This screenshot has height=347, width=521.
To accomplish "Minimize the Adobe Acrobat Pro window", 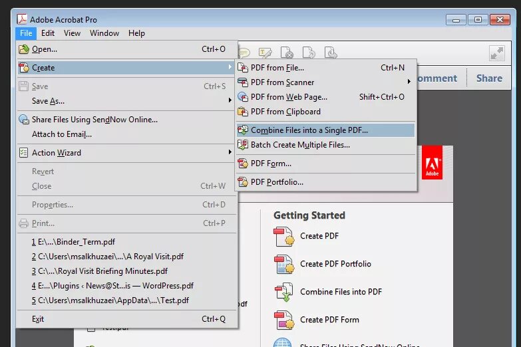I will [x=456, y=20].
